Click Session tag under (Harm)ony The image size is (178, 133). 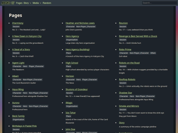pyautogui.click(x=16, y=27)
